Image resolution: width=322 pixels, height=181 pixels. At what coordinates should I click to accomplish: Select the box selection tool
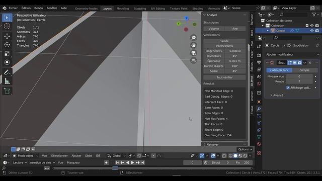click(x=7, y=18)
